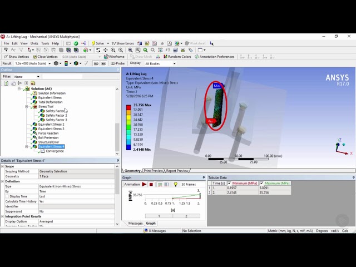
Task: Stop the result animation
Action: (151, 184)
